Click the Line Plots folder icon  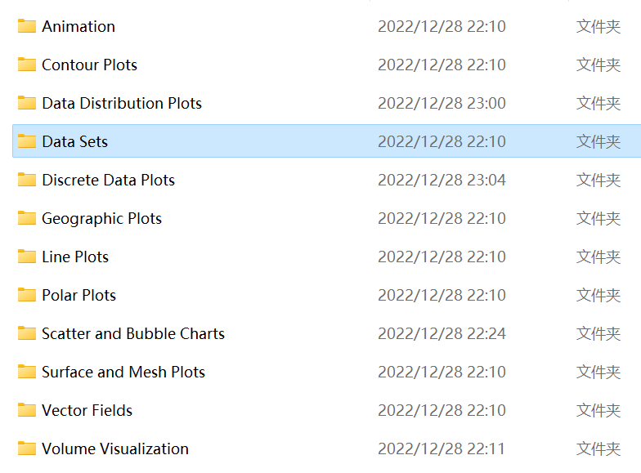tap(27, 257)
